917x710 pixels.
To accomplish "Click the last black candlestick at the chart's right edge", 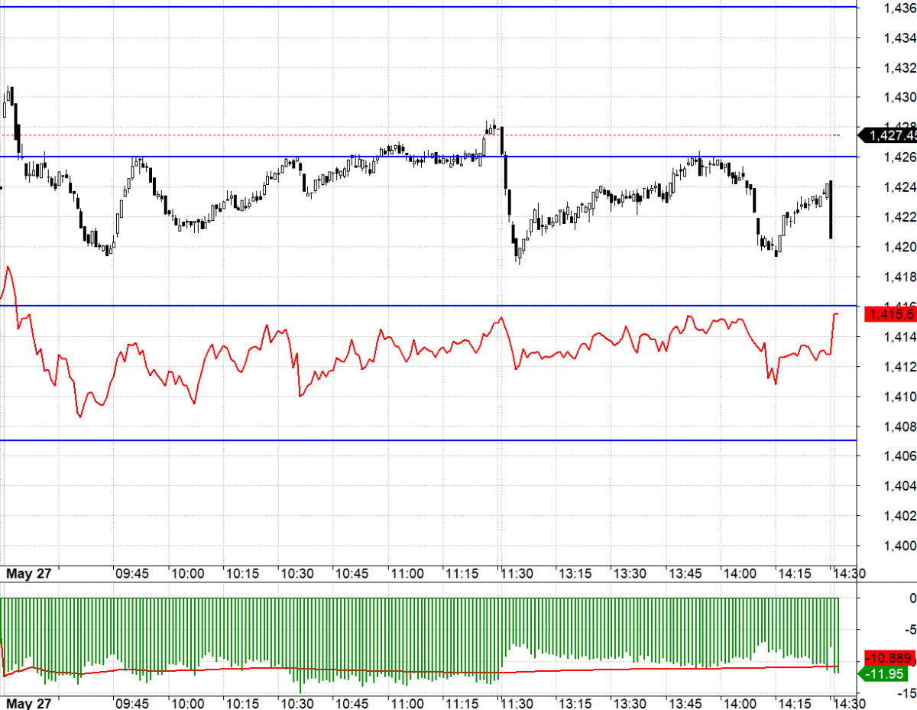I will 831,210.
